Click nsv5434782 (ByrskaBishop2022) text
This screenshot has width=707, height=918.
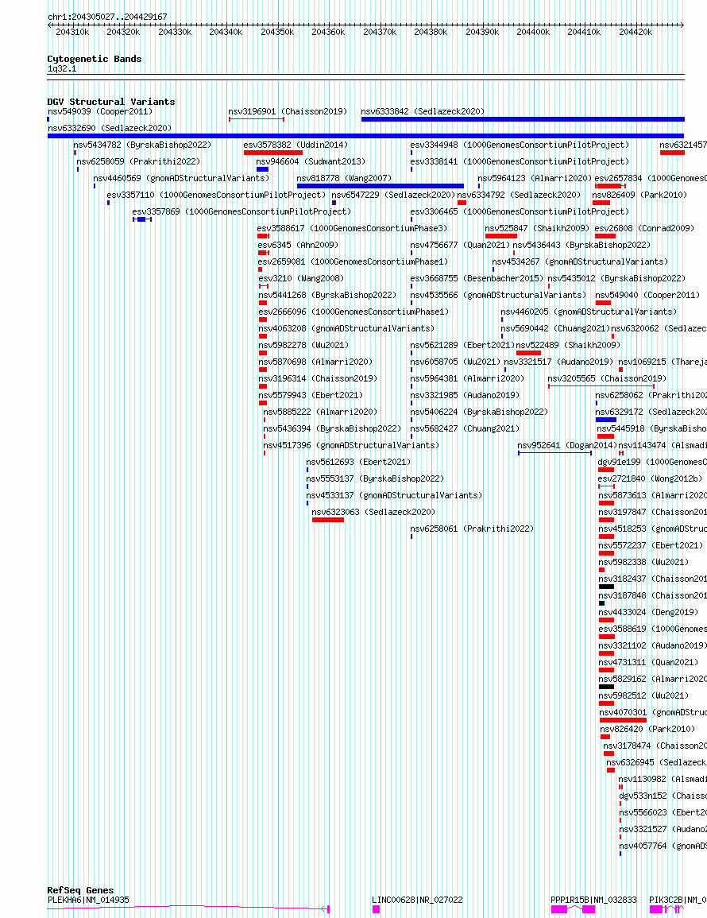142,145
